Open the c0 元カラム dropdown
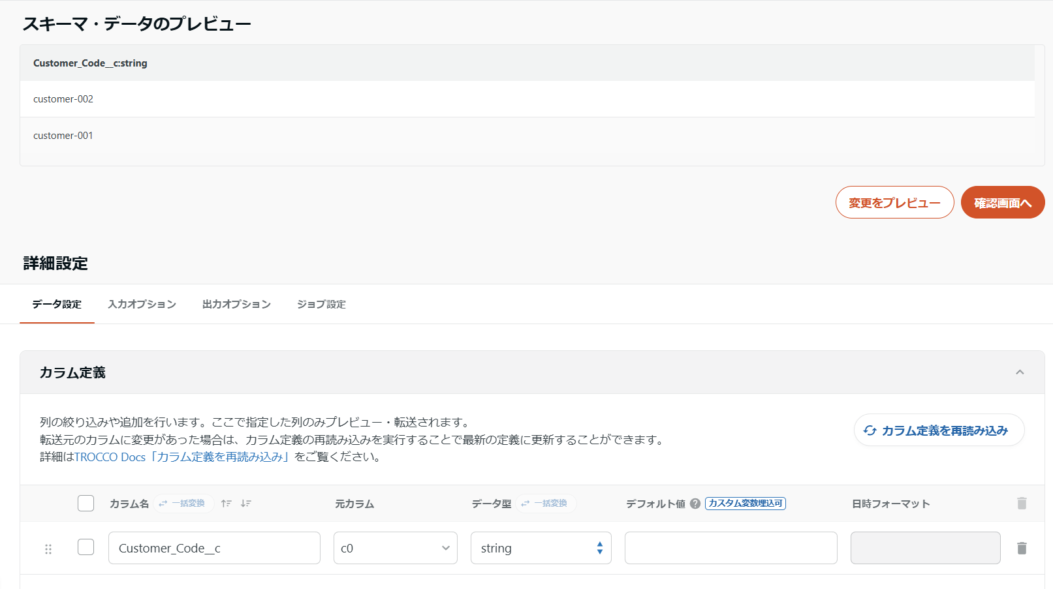Viewport: 1053px width, 589px height. tap(396, 548)
